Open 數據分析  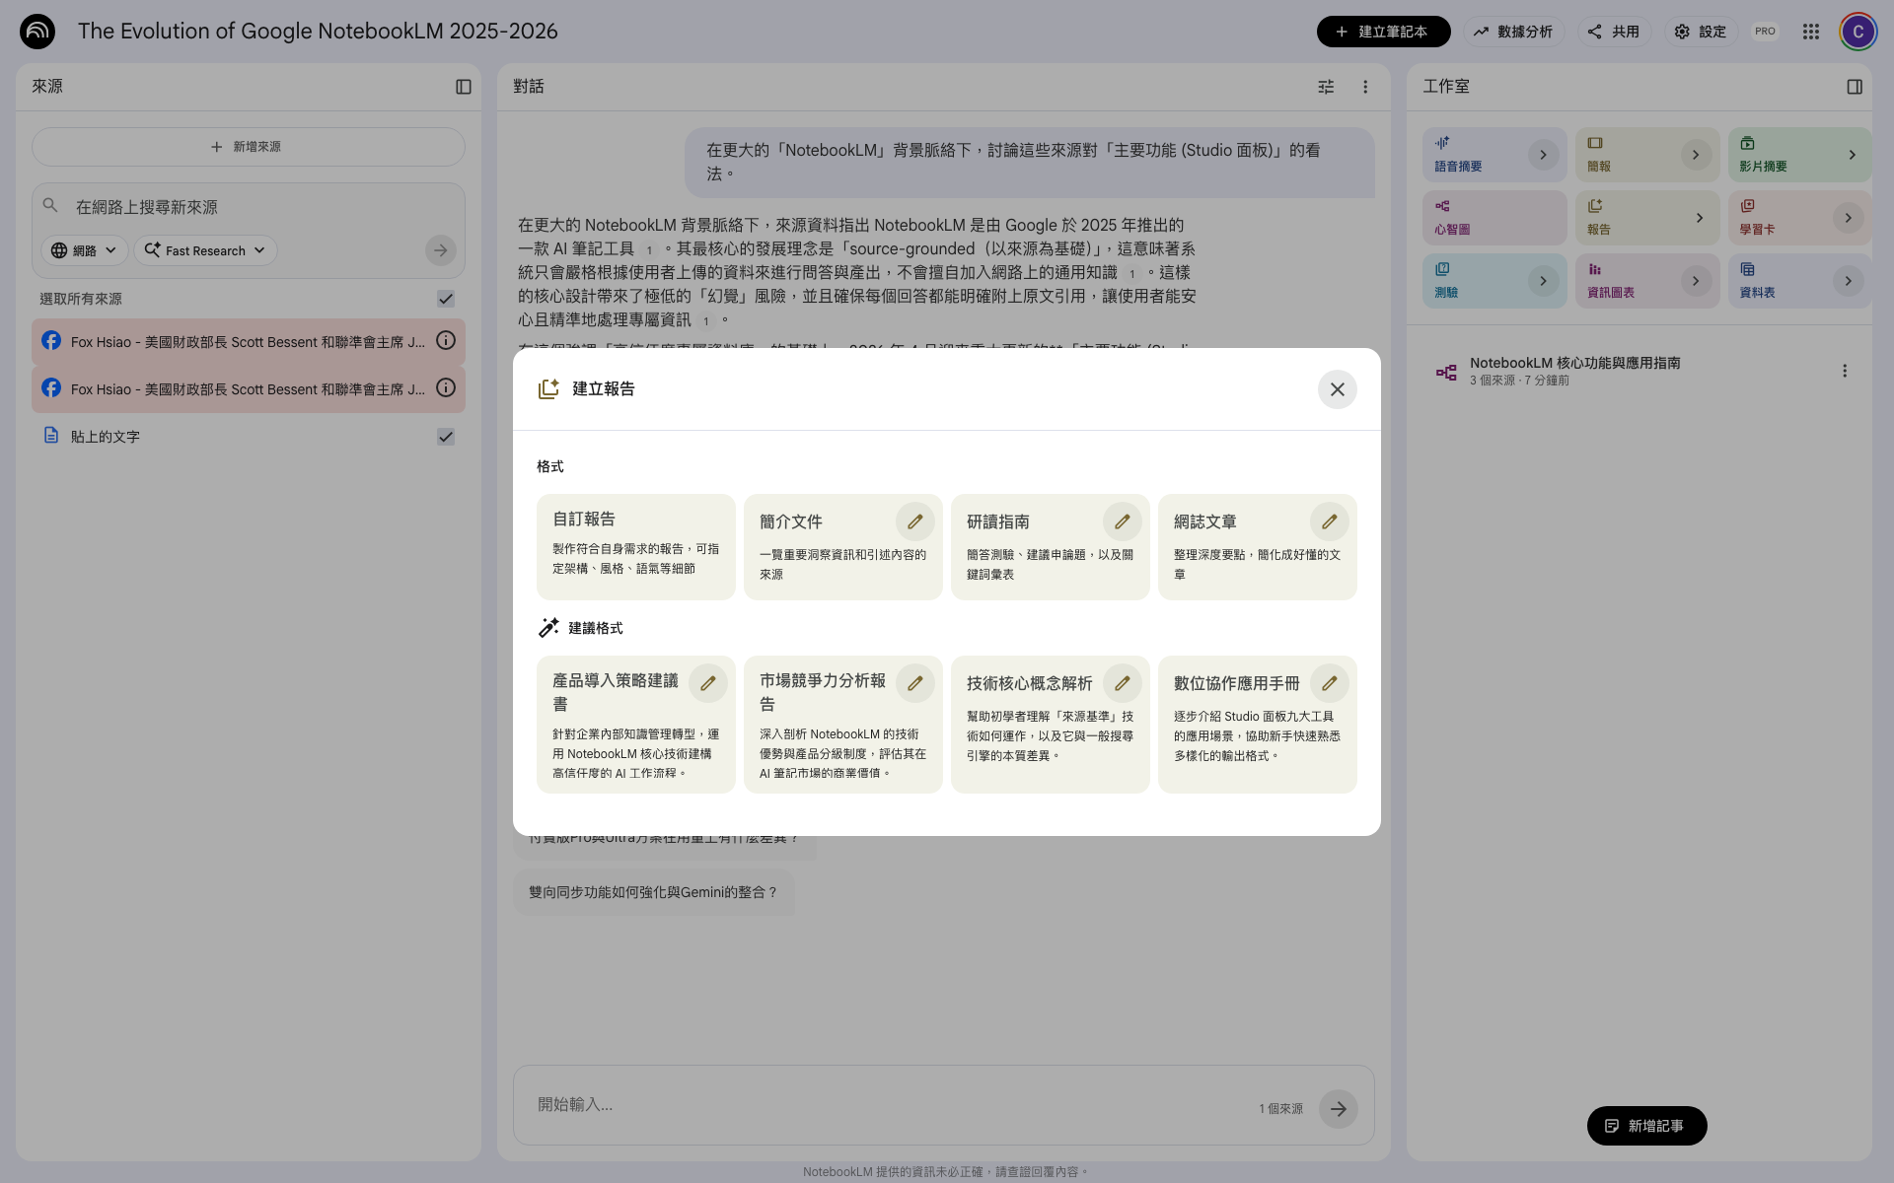click(1514, 32)
